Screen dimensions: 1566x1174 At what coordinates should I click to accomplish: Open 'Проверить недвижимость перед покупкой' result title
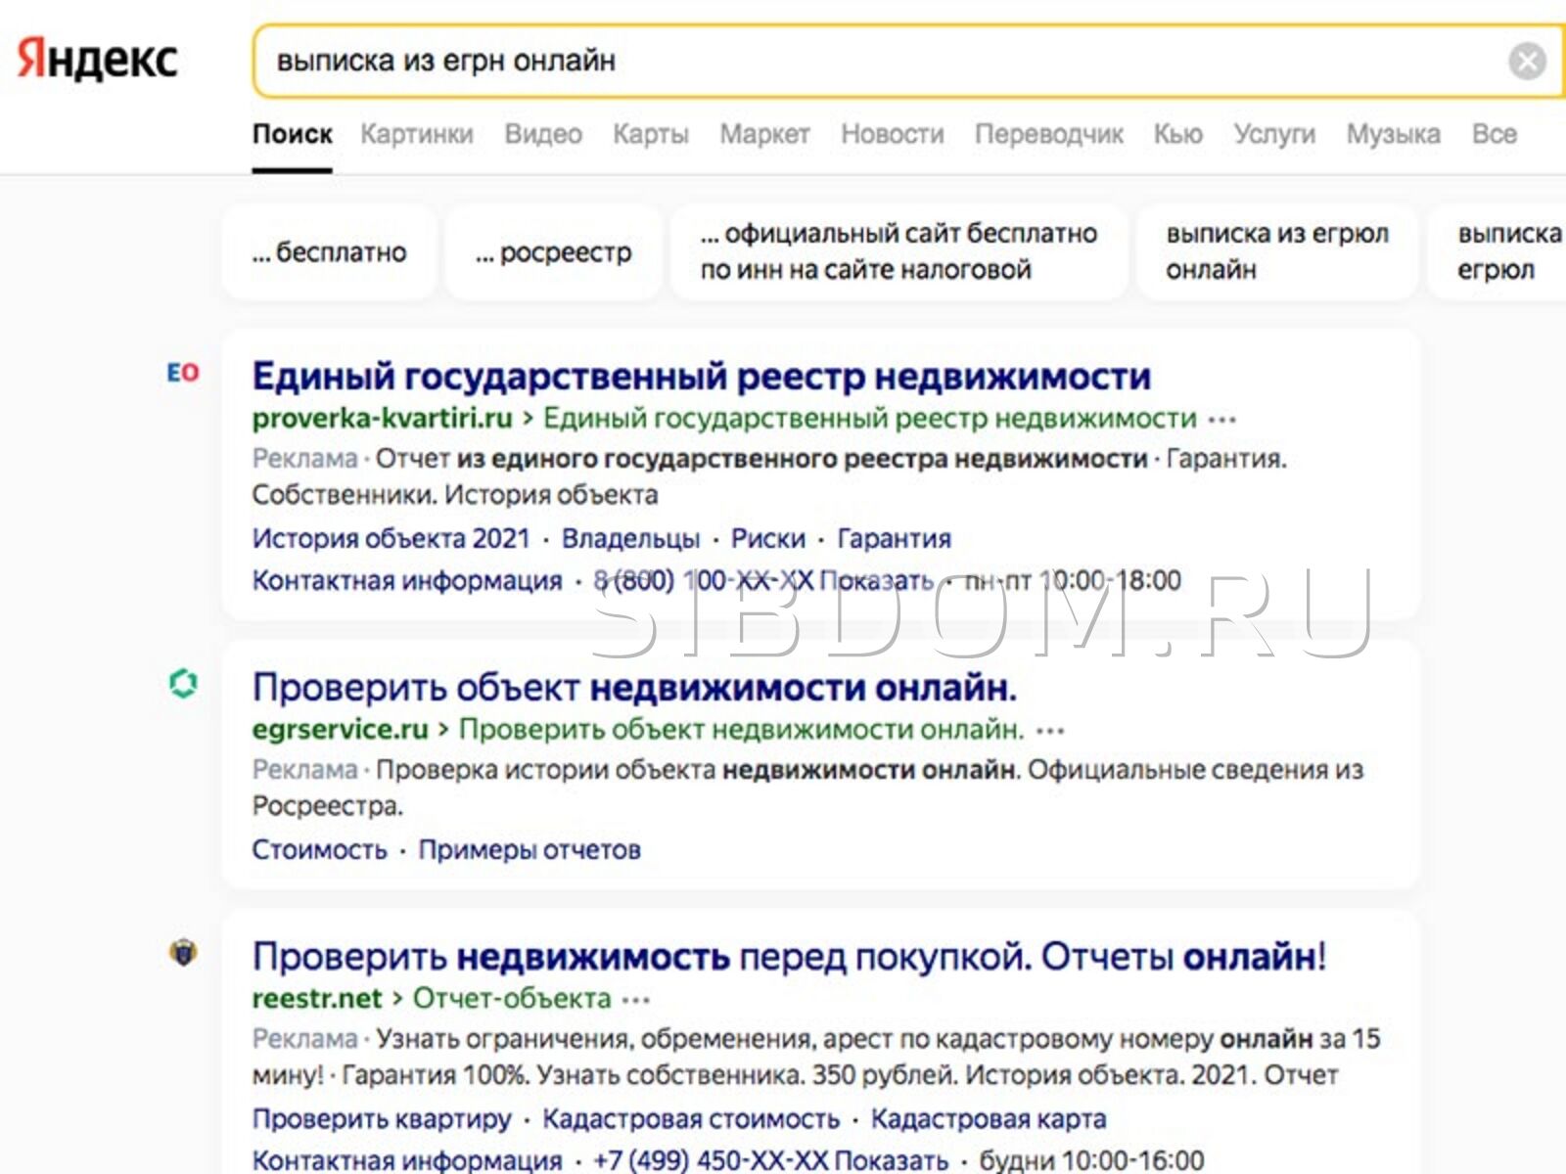(789, 957)
